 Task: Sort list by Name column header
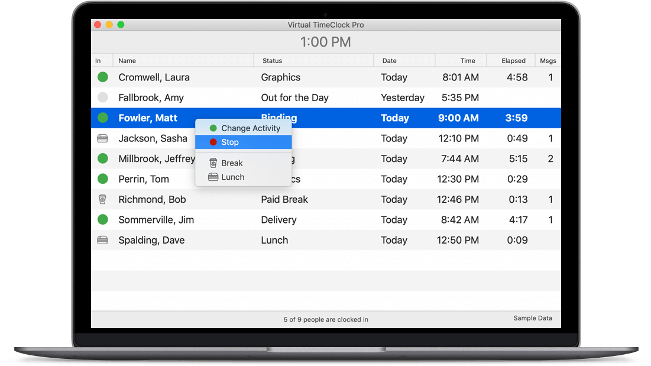click(x=127, y=61)
